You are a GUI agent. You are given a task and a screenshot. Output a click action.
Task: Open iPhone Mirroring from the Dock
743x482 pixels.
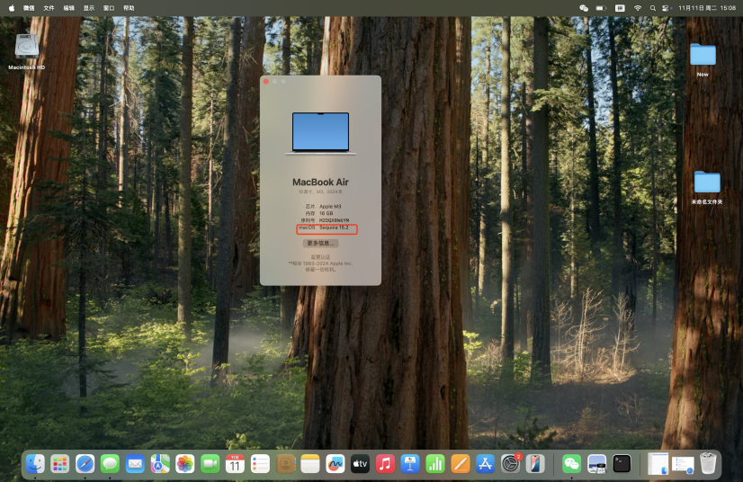(535, 463)
